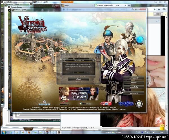Open a new Firefox tab with plus button

tap(129, 6)
